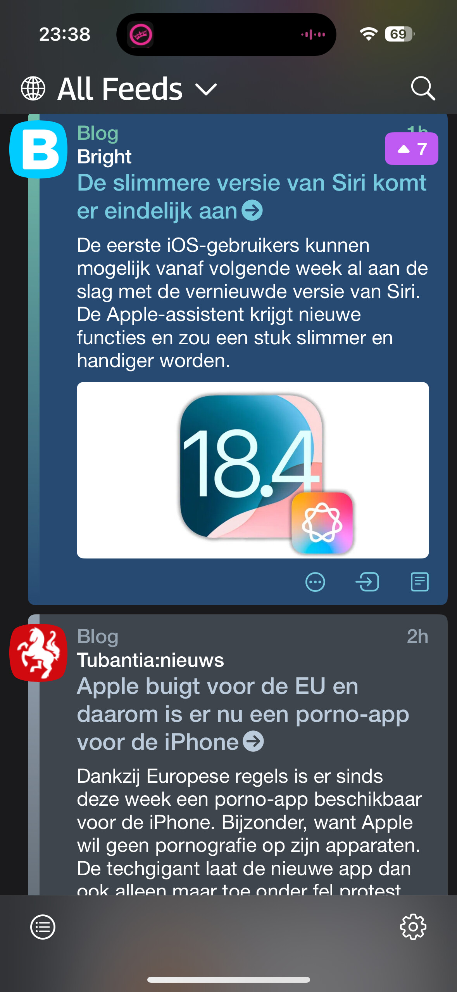Open the more options ellipsis icon

[x=315, y=582]
